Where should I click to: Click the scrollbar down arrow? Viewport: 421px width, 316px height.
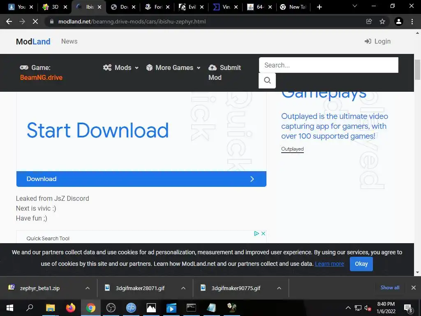(417, 272)
